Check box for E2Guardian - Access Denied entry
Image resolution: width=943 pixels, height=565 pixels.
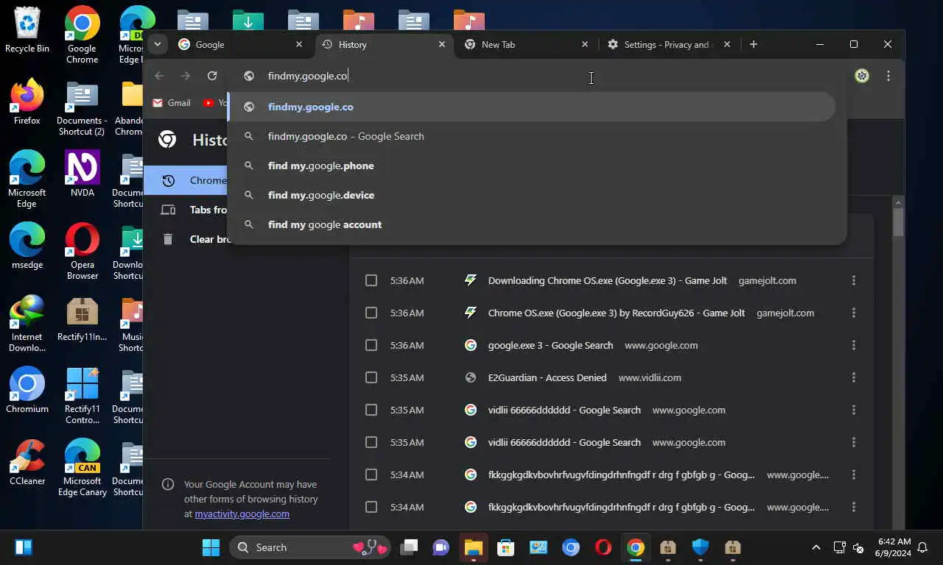click(371, 377)
